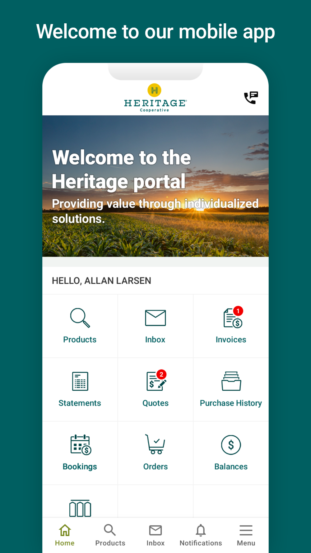Open the Balances dollar tile
This screenshot has height=553, width=311.
(231, 453)
